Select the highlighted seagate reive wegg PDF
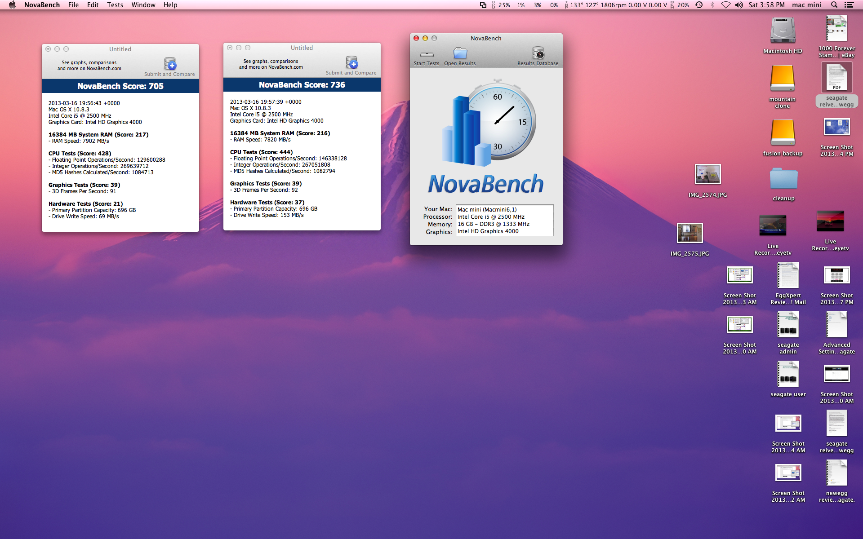 pos(836,78)
